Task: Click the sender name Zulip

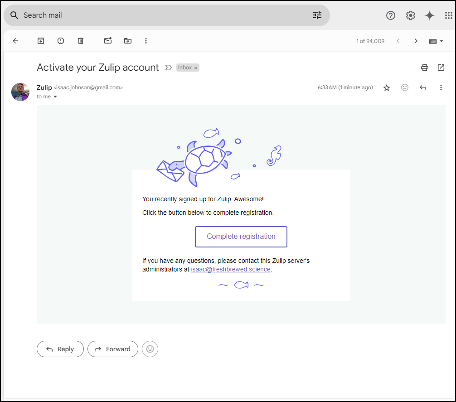Action: point(44,87)
